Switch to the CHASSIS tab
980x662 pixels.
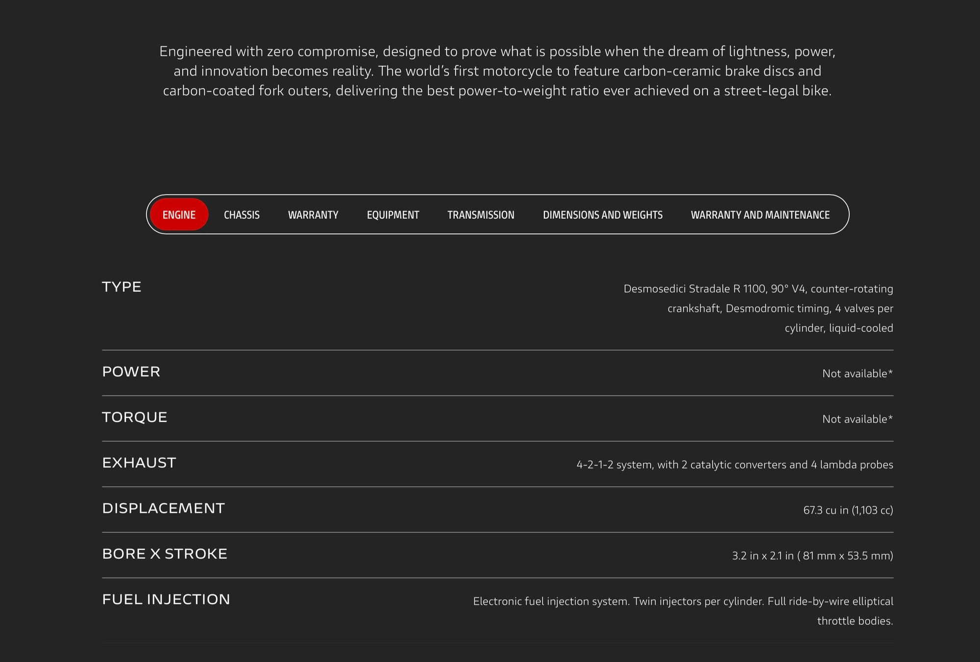point(242,215)
